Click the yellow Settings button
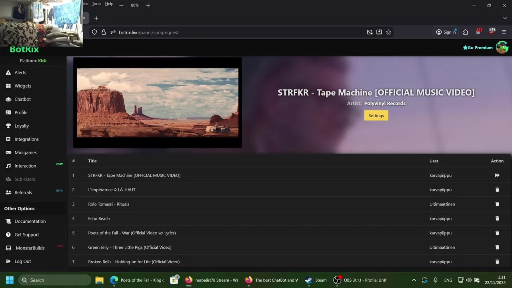This screenshot has width=512, height=288. [x=376, y=116]
